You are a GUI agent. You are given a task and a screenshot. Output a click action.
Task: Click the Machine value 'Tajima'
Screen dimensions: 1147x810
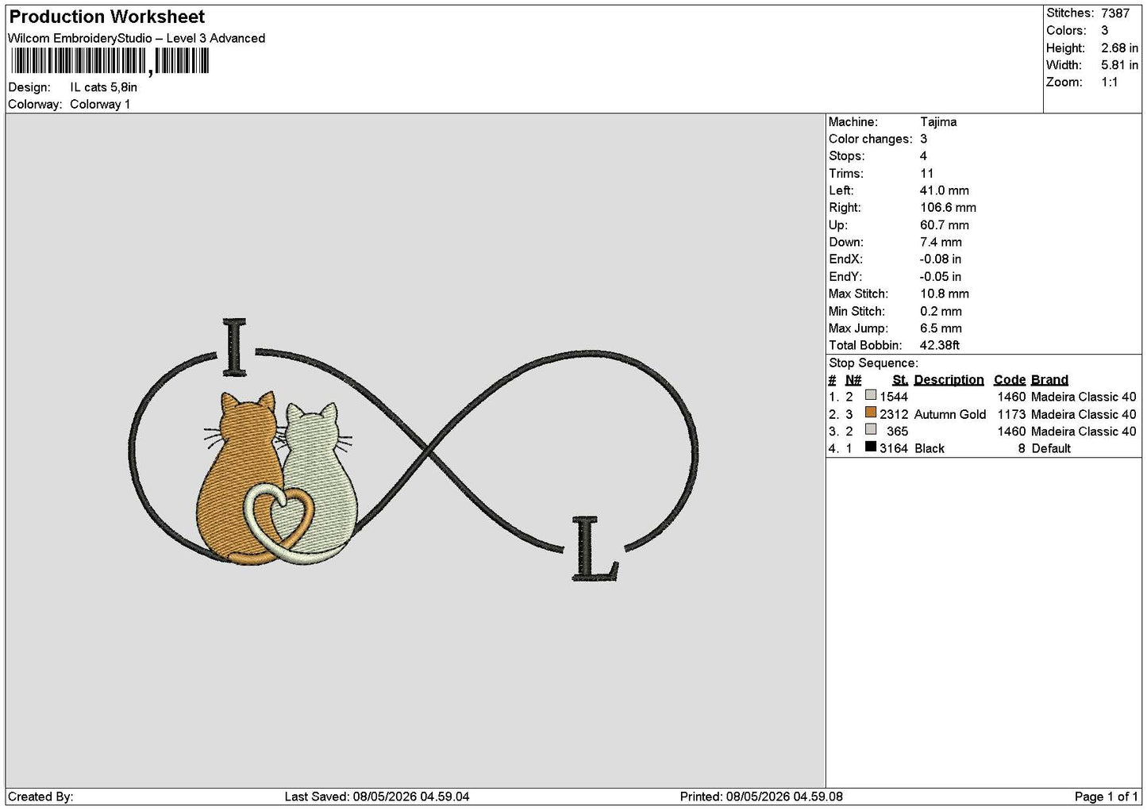pyautogui.click(x=938, y=122)
